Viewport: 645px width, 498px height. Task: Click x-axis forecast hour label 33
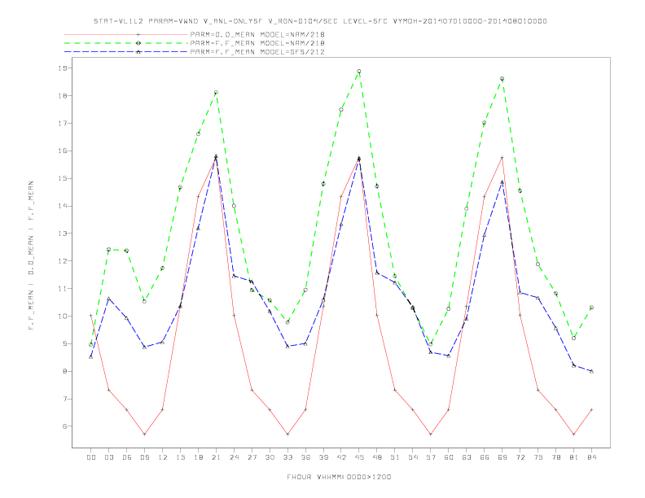point(287,457)
